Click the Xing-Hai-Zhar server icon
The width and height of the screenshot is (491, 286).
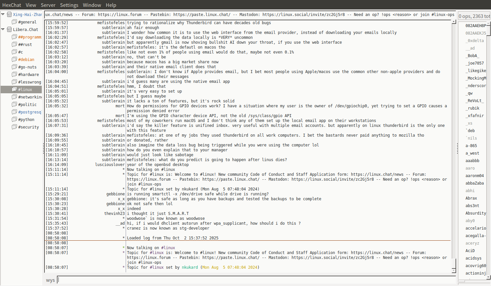tap(9, 14)
